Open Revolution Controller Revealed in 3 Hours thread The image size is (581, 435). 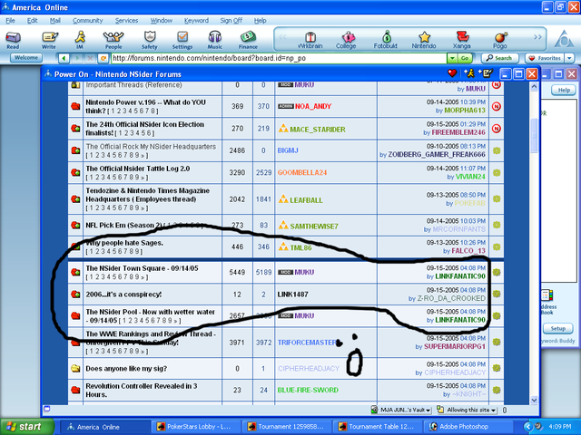pos(142,391)
